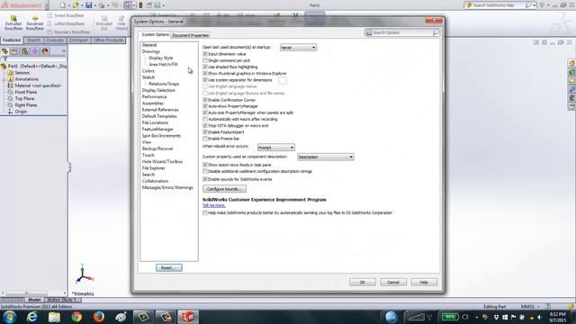Image resolution: width=576 pixels, height=324 pixels.
Task: Toggle Enable Confirmation Corner checkbox
Action: (205, 100)
